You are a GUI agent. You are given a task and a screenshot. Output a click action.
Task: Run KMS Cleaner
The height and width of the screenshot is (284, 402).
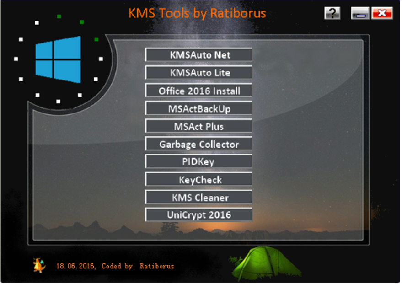(x=199, y=197)
